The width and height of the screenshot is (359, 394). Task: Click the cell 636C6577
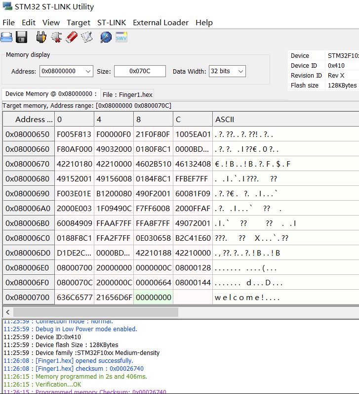[74, 297]
